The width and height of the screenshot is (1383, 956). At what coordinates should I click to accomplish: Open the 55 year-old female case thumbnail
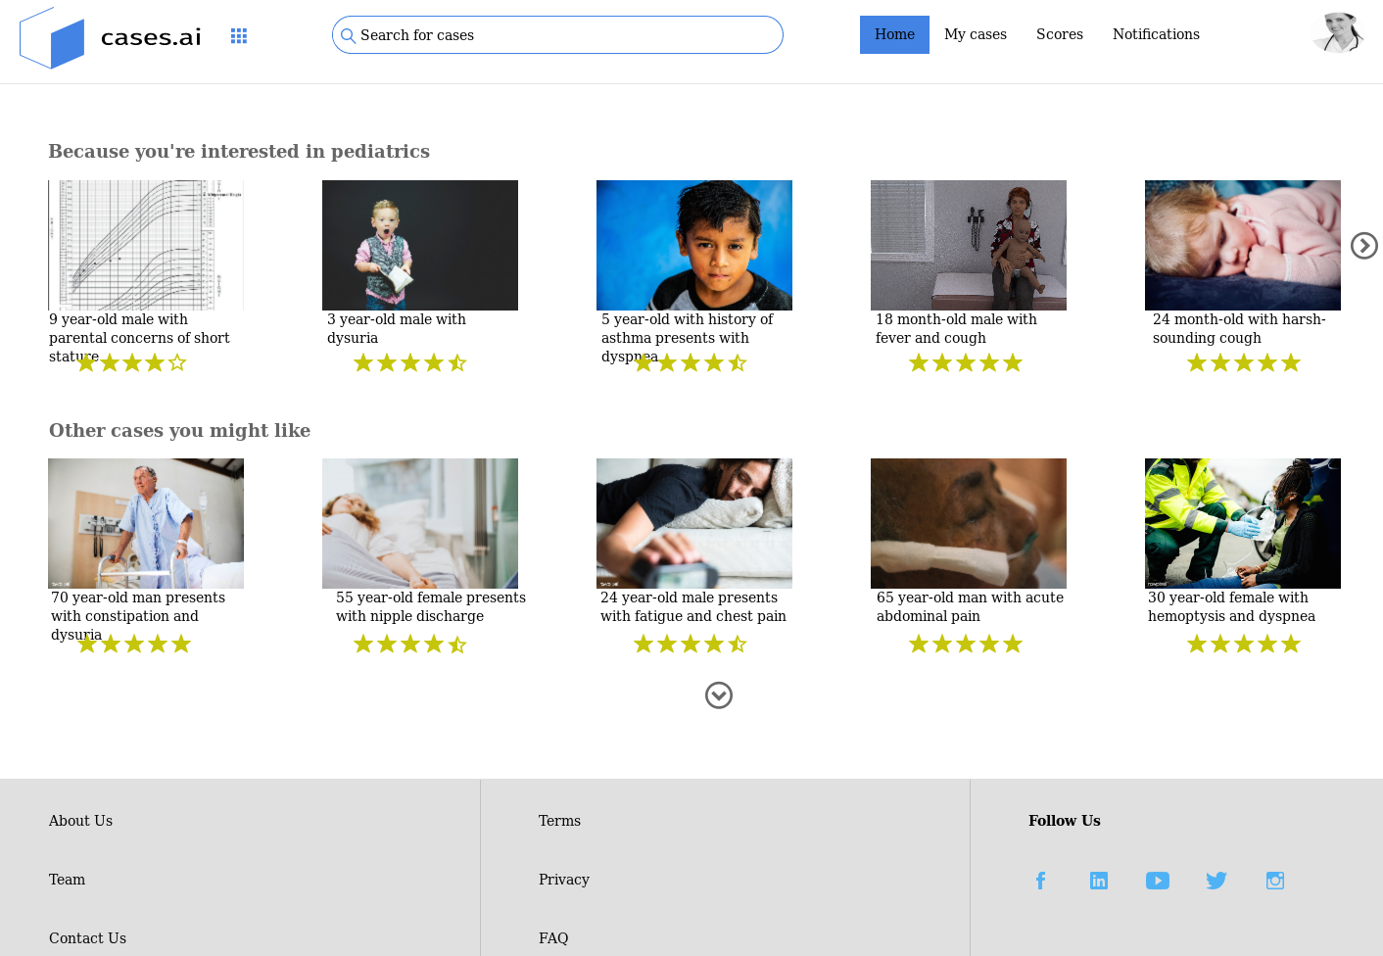point(420,523)
